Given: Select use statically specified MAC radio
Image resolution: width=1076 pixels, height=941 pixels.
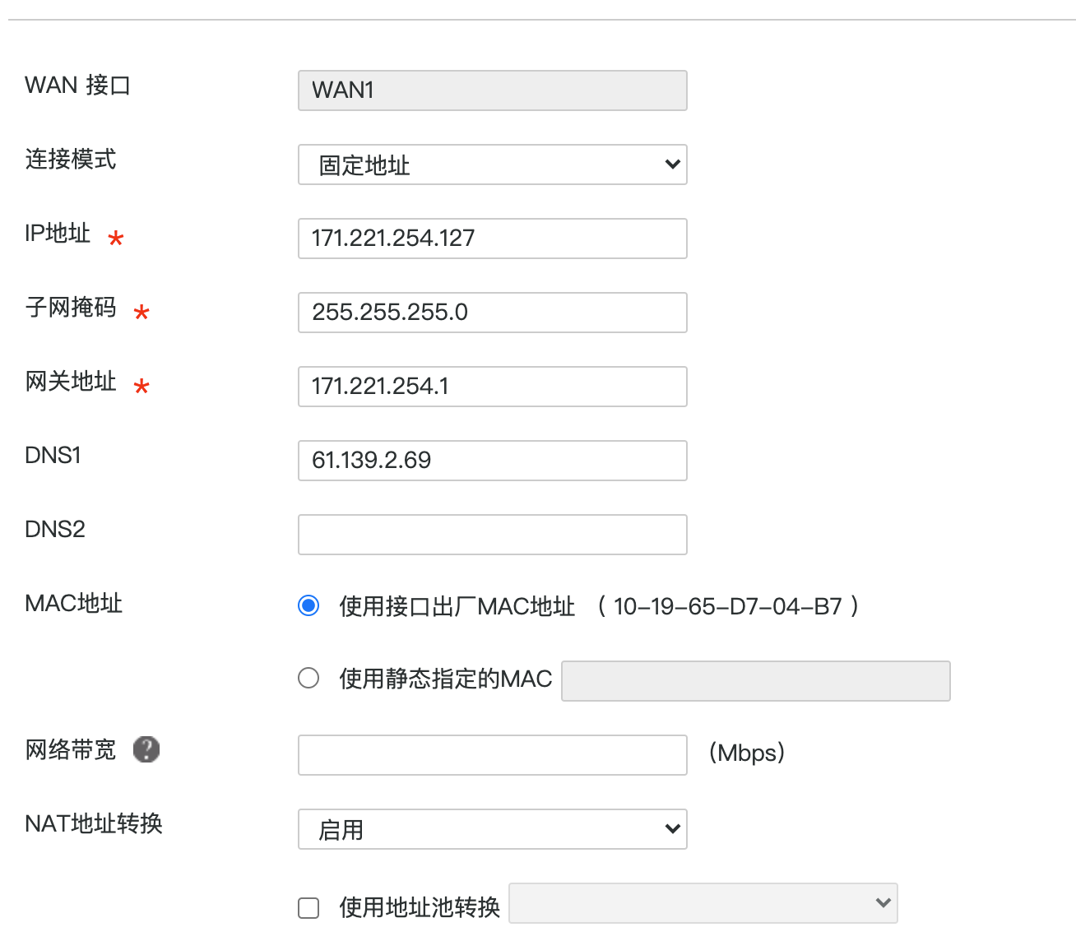Looking at the screenshot, I should point(308,679).
